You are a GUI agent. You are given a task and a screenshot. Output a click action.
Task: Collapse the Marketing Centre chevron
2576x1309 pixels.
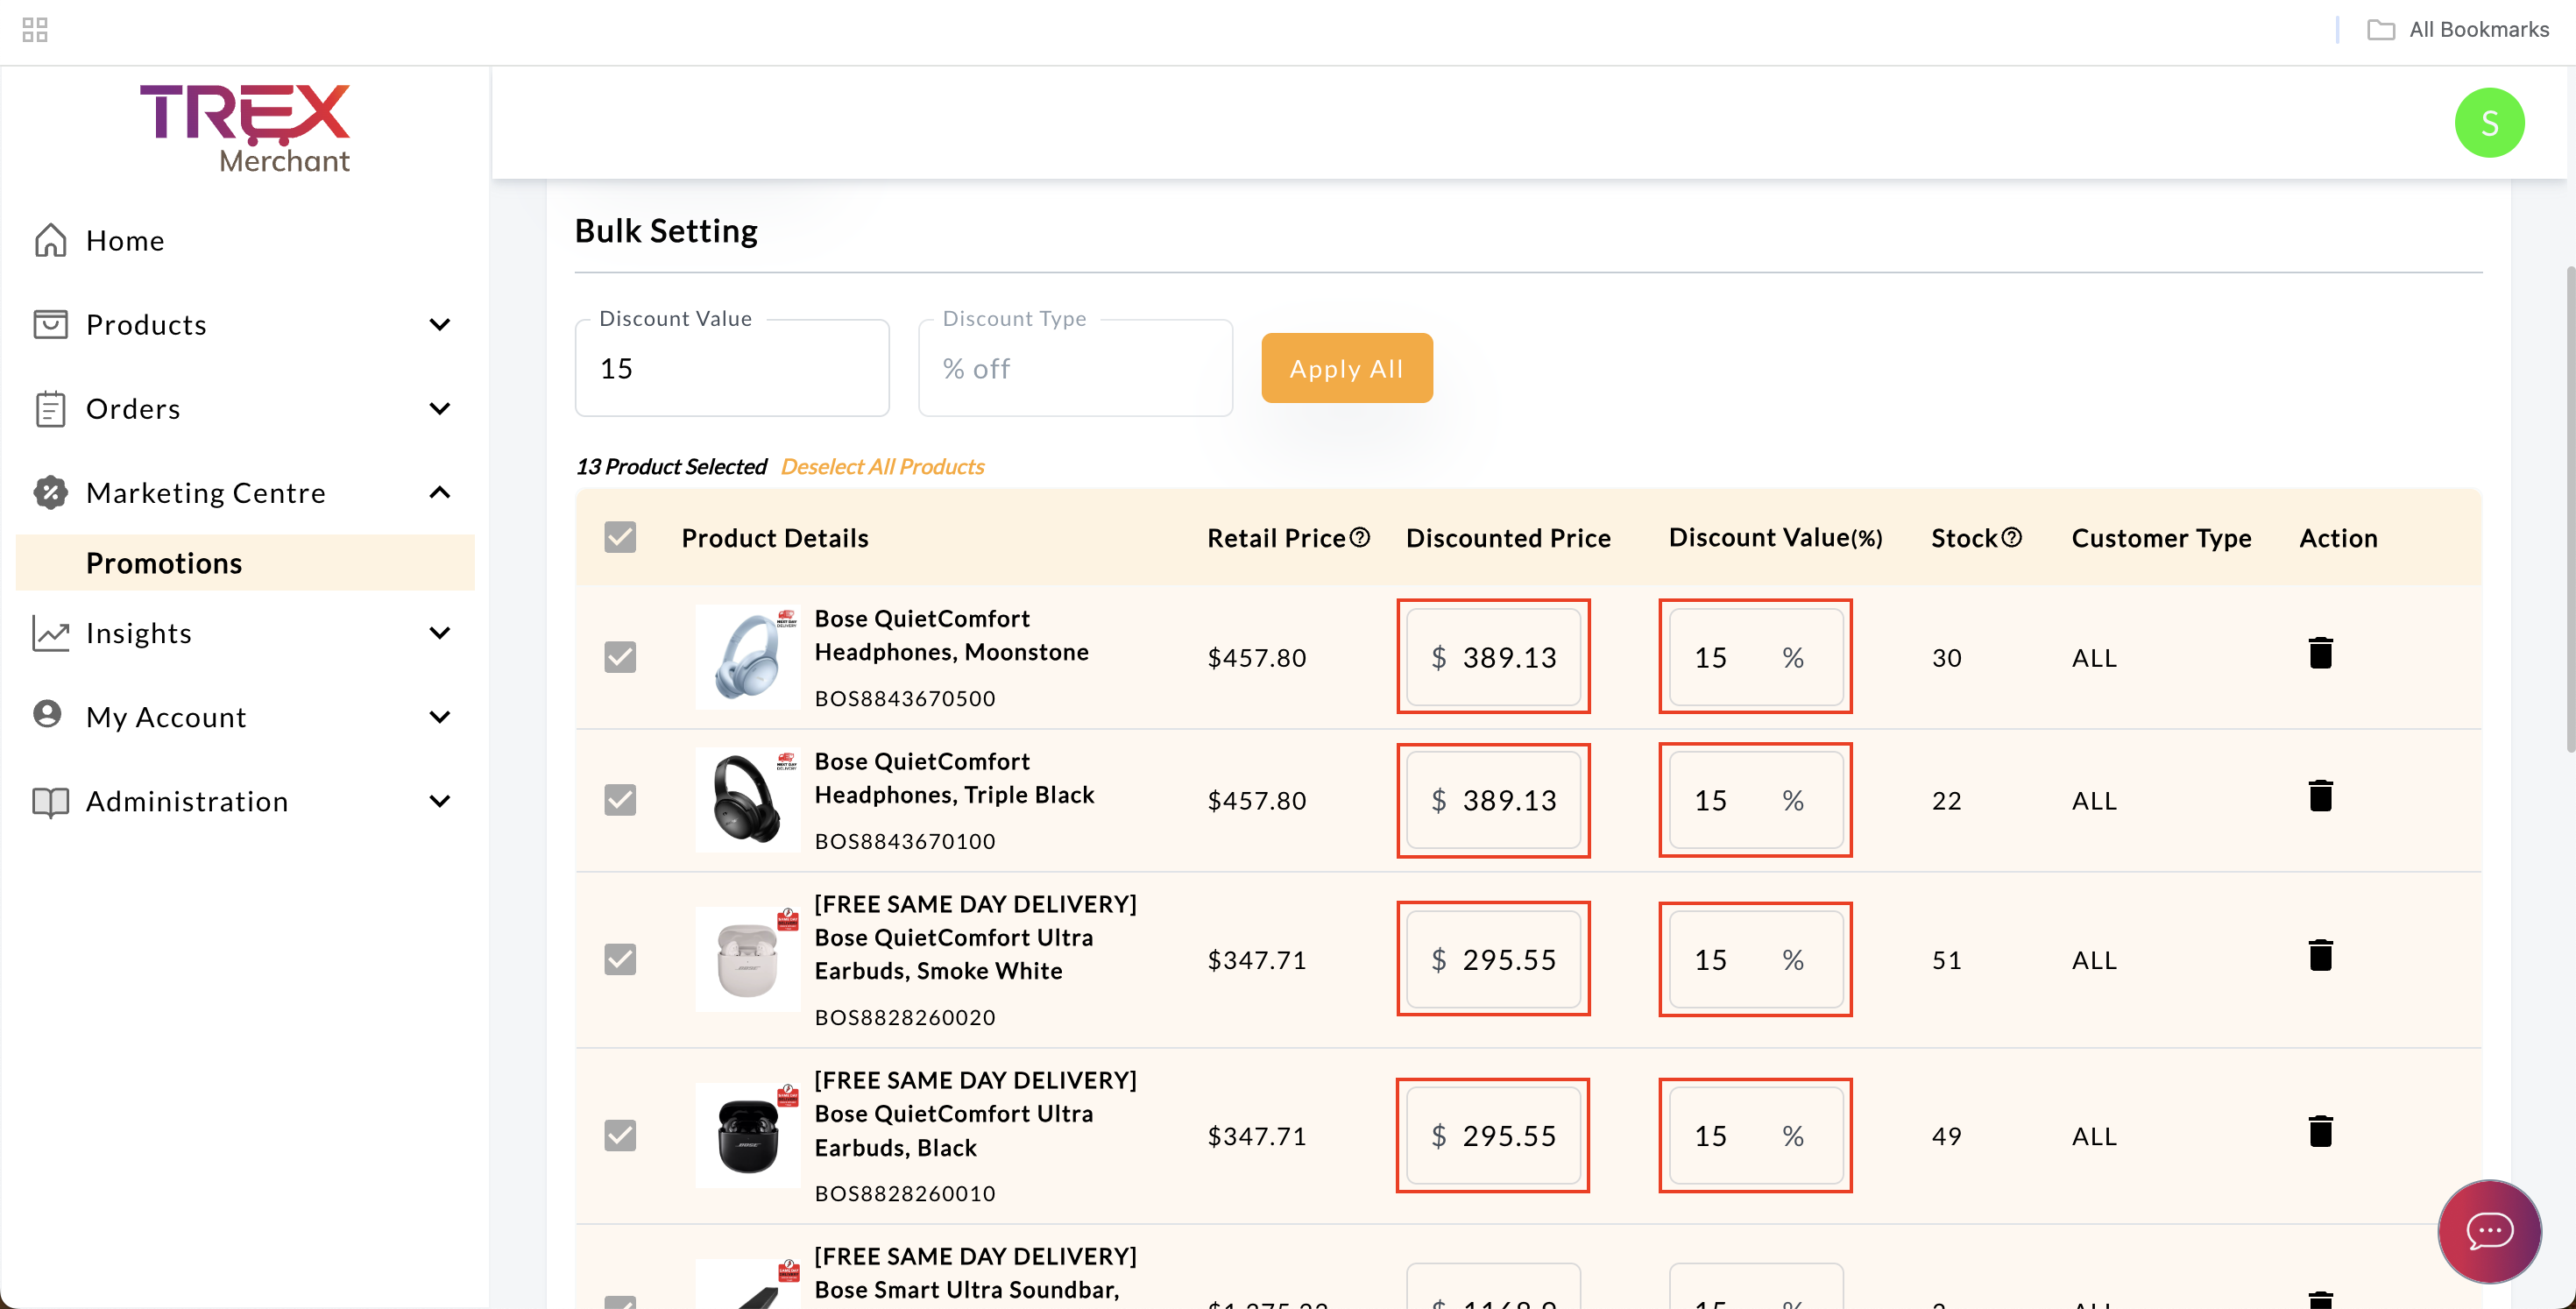point(439,492)
